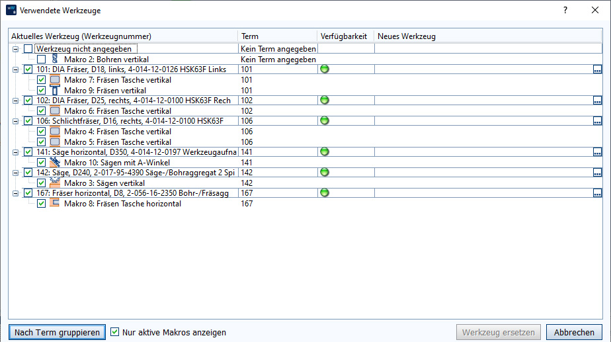Click the pocket icon of Makro 5
The image size is (611, 342).
click(55, 142)
